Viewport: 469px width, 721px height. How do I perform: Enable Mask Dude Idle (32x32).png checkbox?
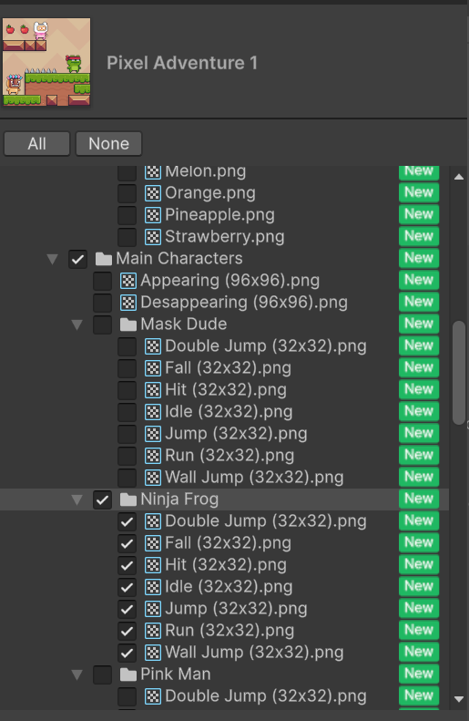127,412
